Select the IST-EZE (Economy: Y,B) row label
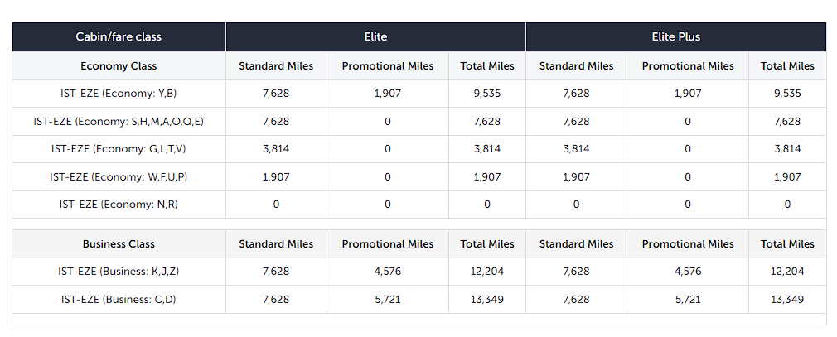The width and height of the screenshot is (837, 337). 119,94
